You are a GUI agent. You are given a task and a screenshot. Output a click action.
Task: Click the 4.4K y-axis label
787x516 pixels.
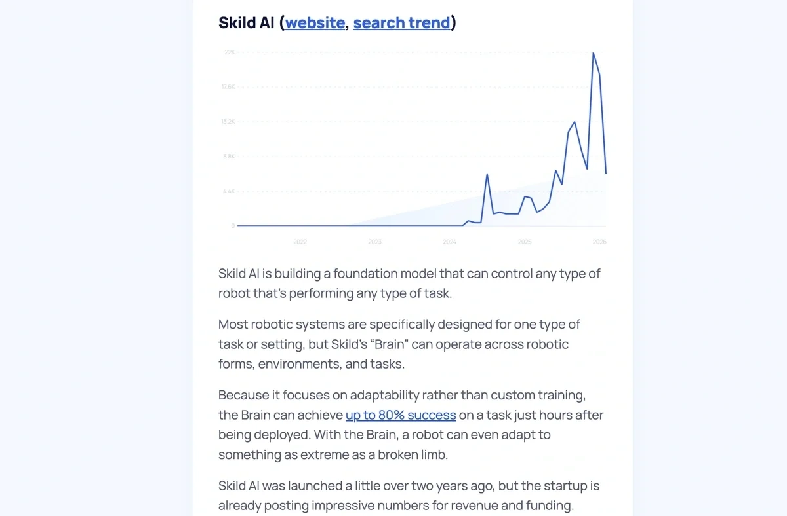pos(229,191)
